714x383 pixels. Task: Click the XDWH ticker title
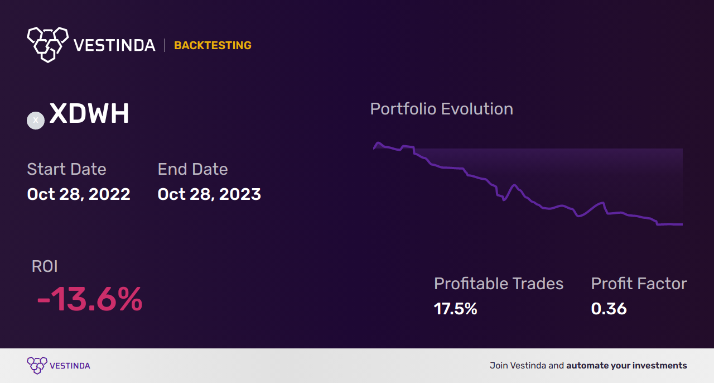(x=89, y=114)
